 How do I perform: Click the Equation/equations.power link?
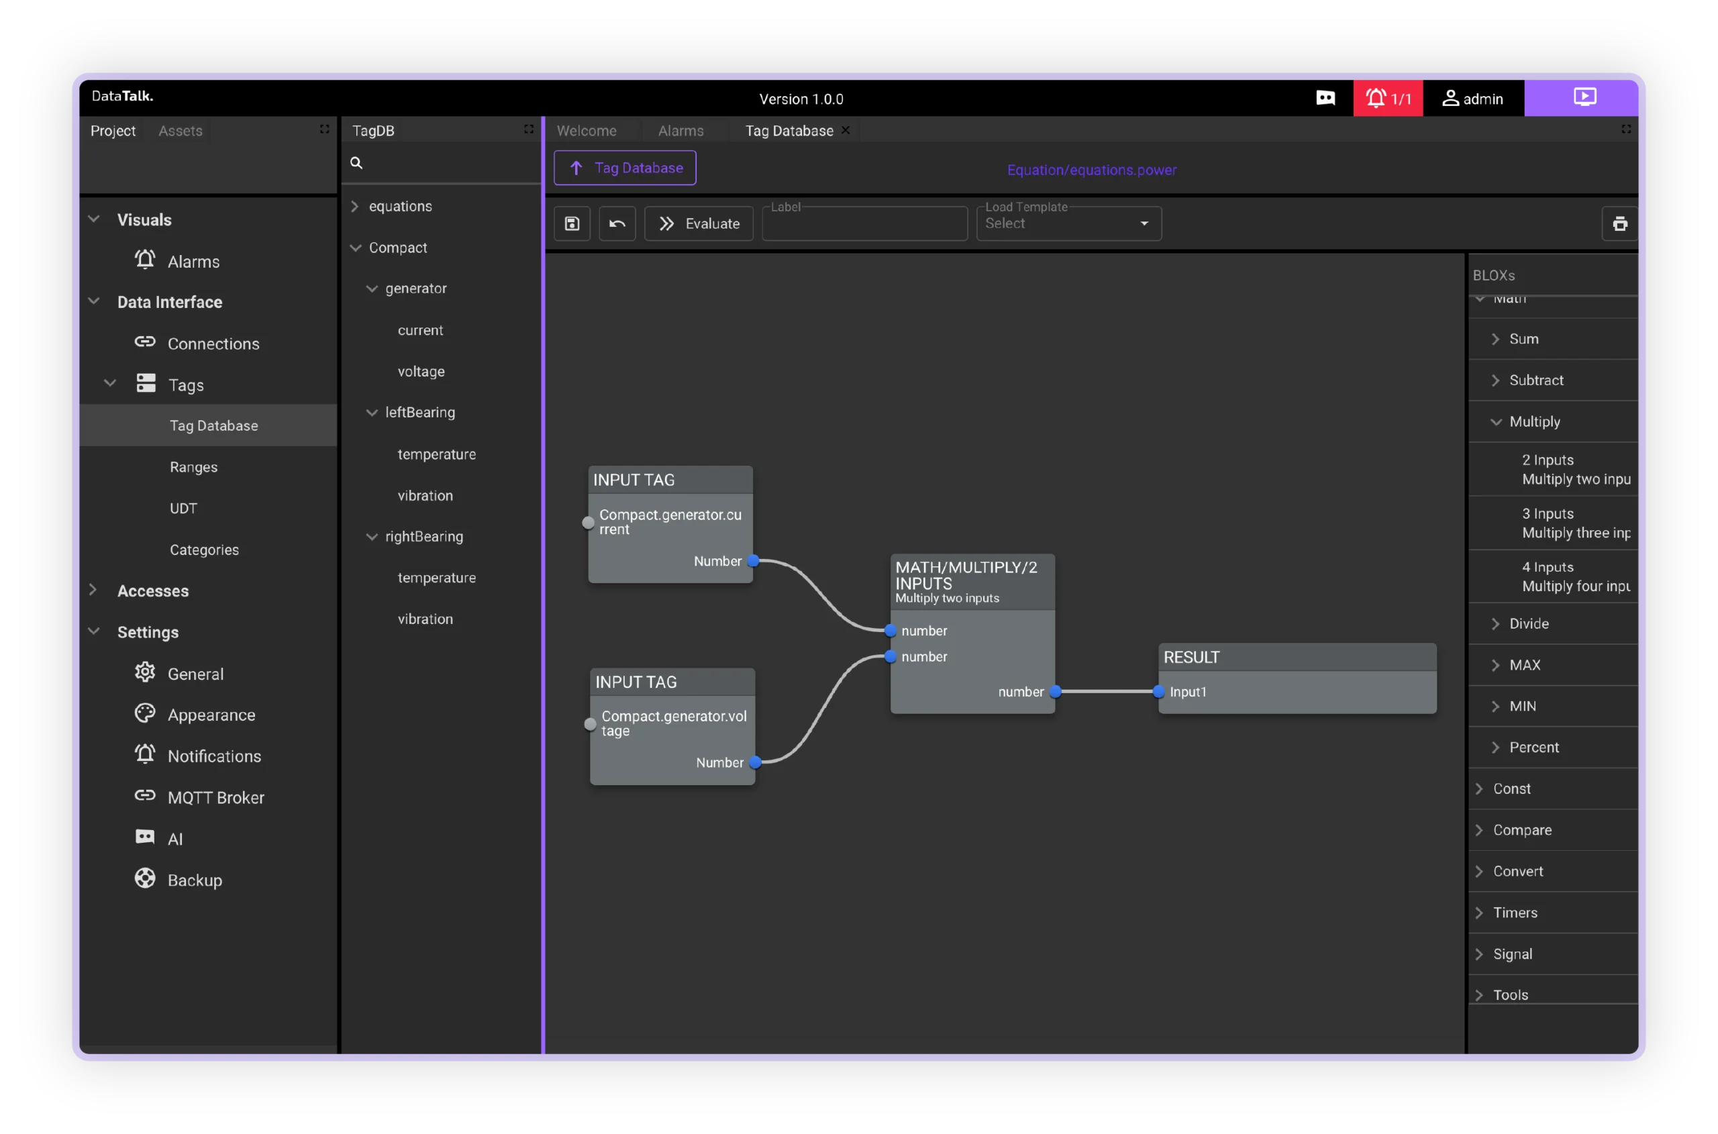[1092, 170]
